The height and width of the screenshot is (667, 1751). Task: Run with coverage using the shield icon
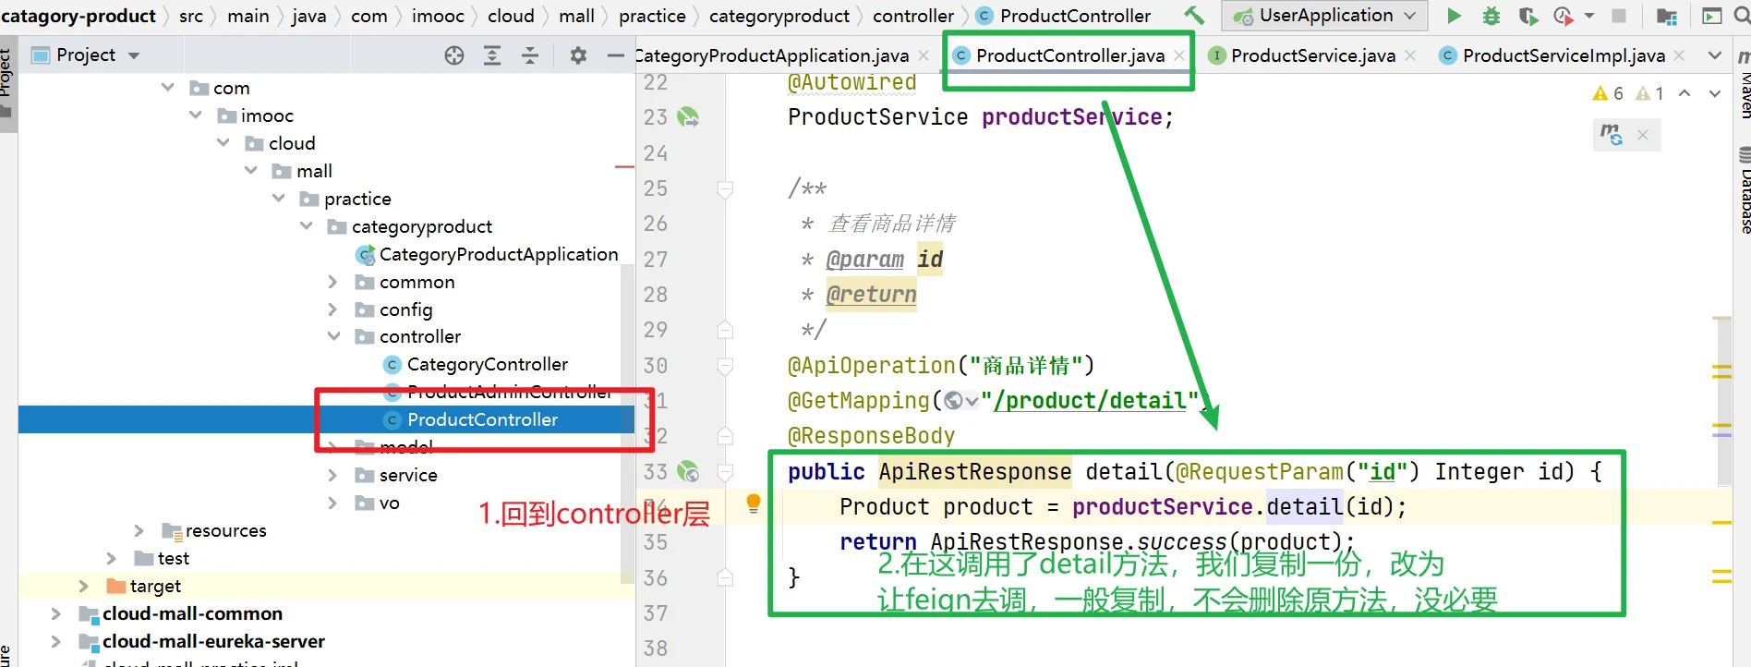click(x=1528, y=16)
